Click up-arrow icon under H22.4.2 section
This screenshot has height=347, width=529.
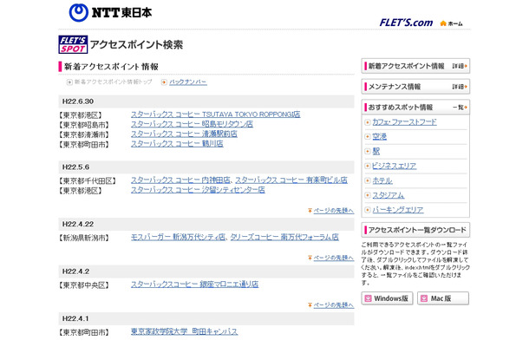click(x=310, y=305)
